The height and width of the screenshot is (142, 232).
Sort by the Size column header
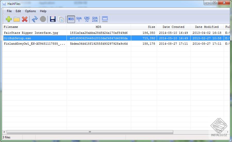[144, 27]
